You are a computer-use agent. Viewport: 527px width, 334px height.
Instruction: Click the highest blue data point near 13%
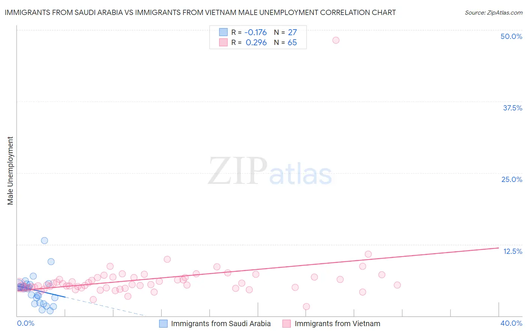[x=45, y=240]
